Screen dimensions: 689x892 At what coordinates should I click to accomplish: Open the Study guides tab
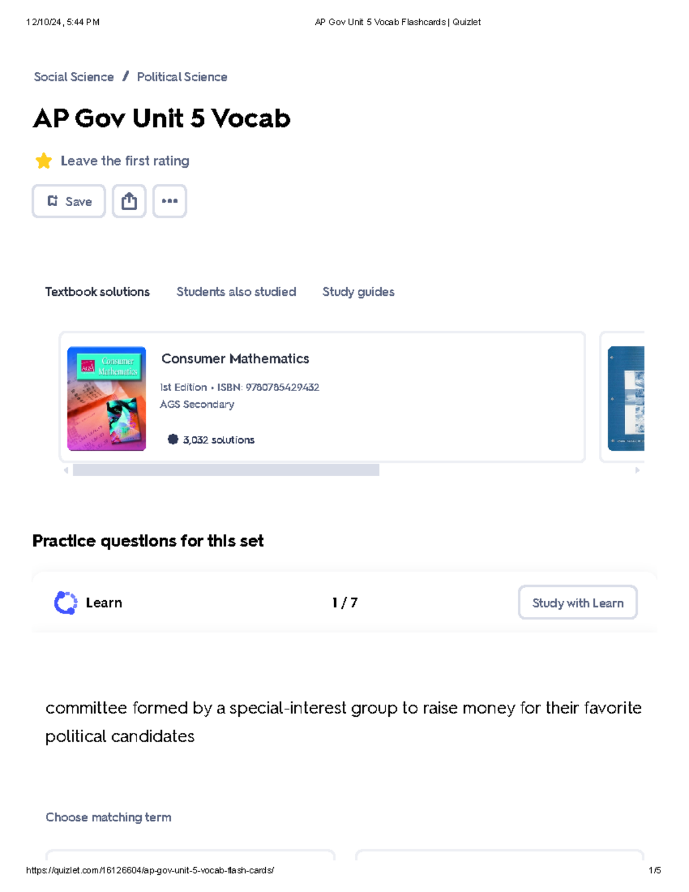358,292
